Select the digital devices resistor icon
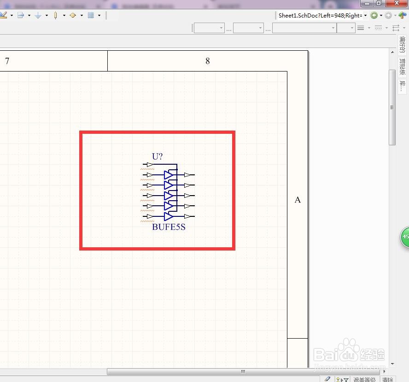The width and height of the screenshot is (409, 382). click(56, 15)
